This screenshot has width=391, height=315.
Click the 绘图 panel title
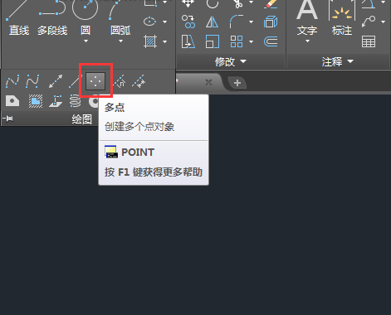click(x=81, y=119)
